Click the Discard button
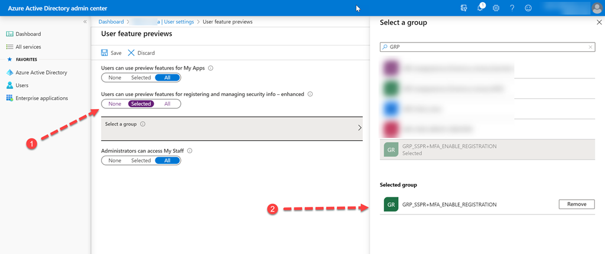Image resolution: width=605 pixels, height=254 pixels. [x=141, y=52]
